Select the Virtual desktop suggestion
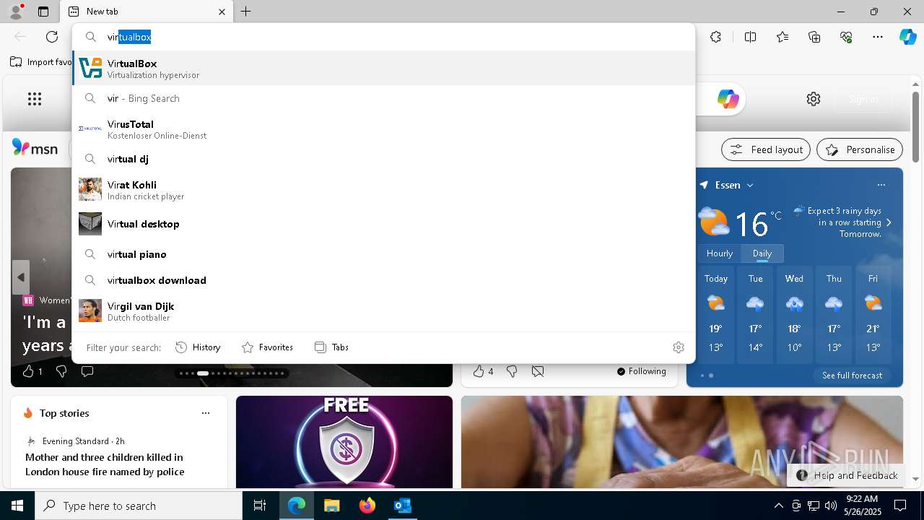 click(x=383, y=224)
